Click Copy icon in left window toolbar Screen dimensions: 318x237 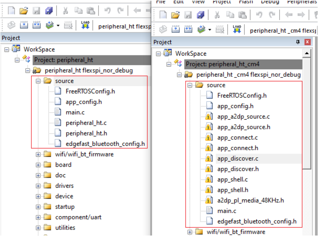point(79,11)
